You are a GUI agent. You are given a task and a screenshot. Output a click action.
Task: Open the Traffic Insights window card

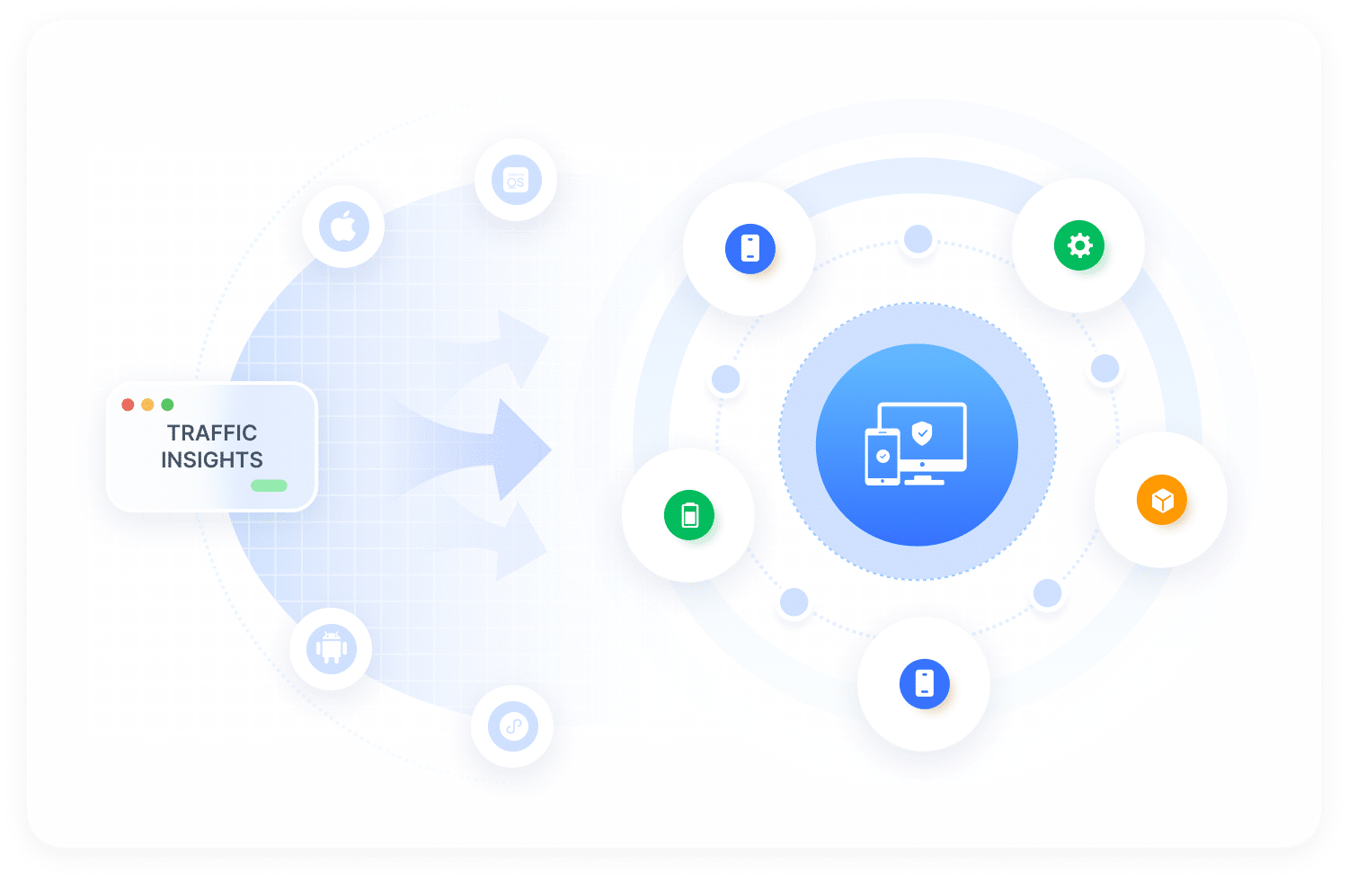[211, 447]
